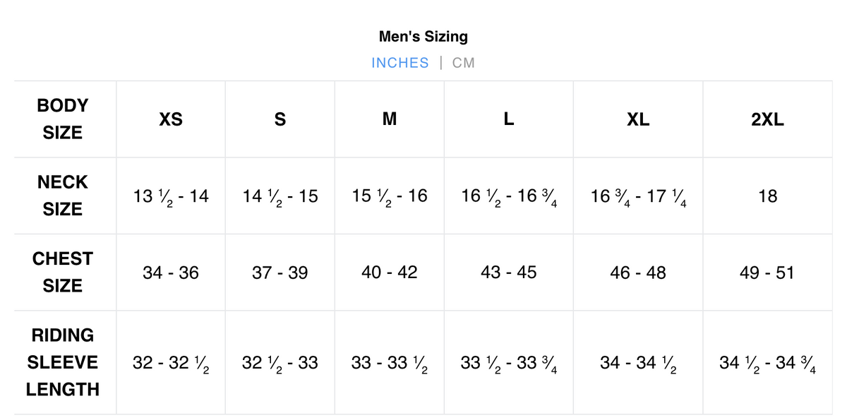Click the S chest size 37 - 39 cell
The height and width of the screenshot is (418, 847).
(x=280, y=273)
